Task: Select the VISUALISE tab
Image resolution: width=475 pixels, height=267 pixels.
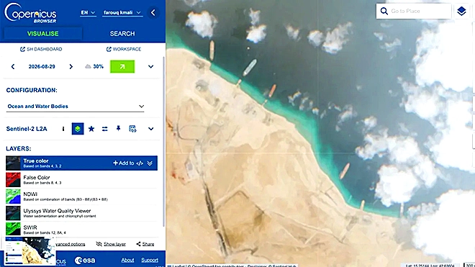Action: click(x=42, y=34)
